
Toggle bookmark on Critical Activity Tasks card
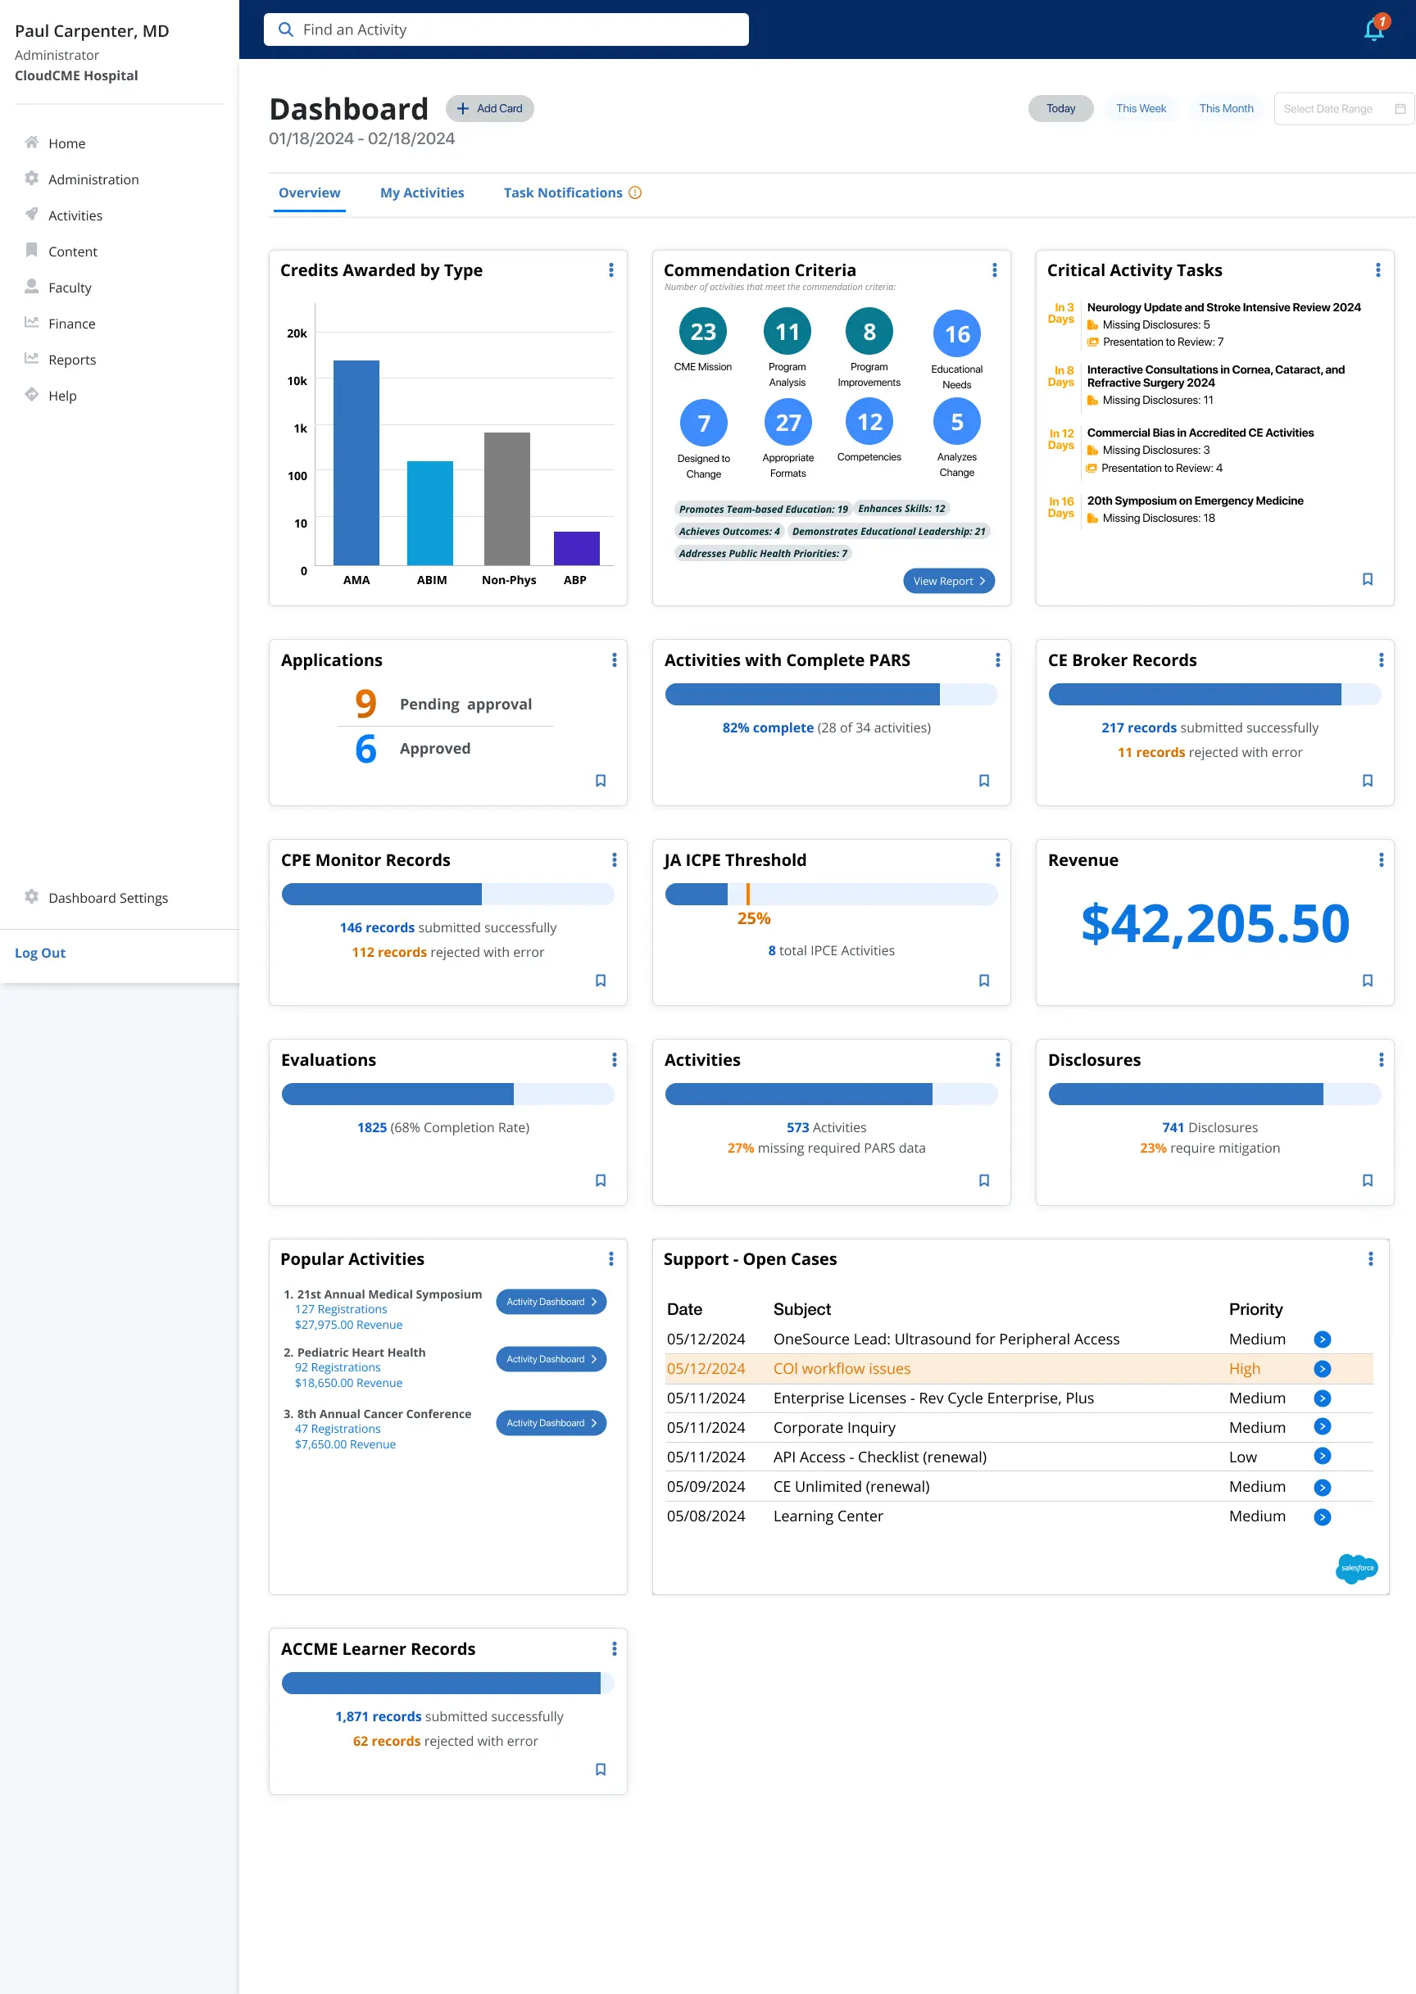(x=1367, y=579)
